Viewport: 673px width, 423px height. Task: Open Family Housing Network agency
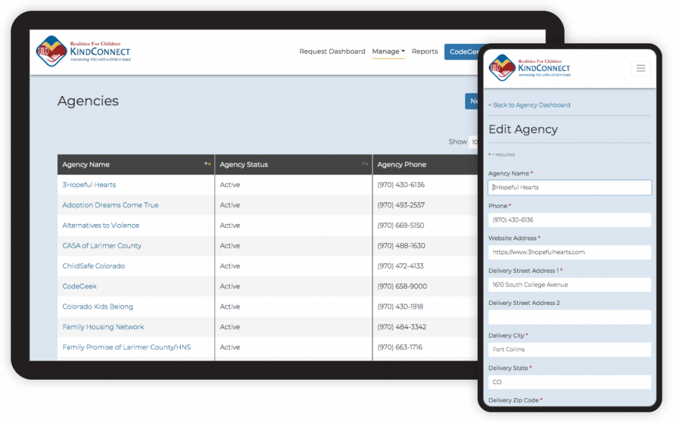[x=103, y=327]
